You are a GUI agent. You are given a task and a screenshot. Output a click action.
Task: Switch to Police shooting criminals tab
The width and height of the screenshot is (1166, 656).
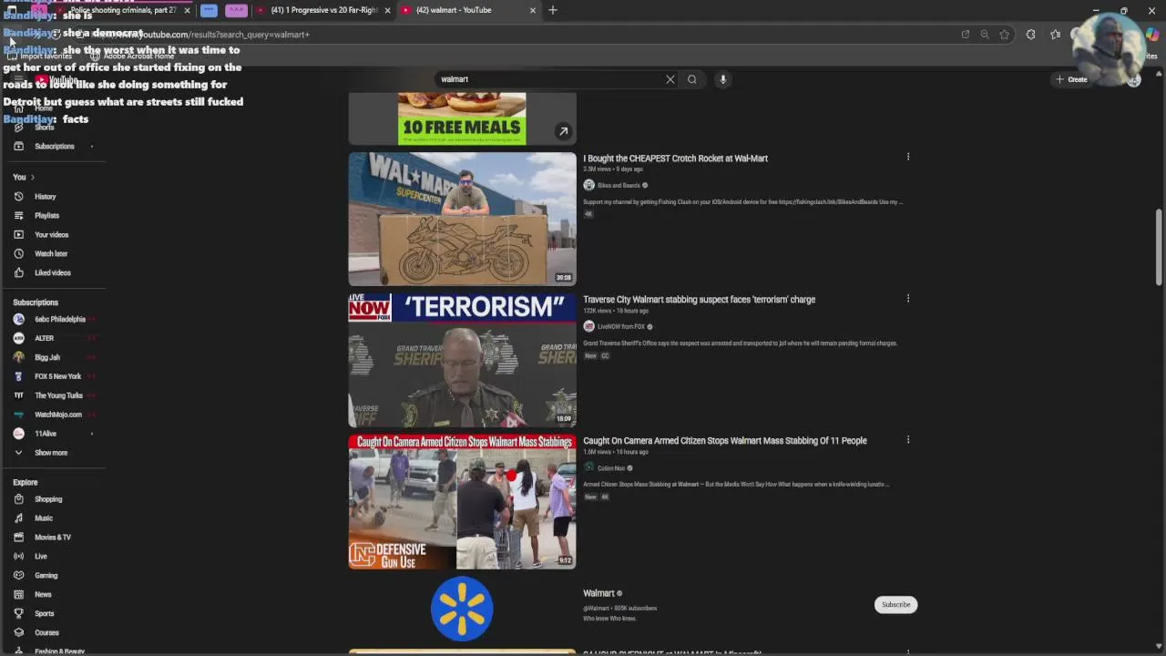123,10
